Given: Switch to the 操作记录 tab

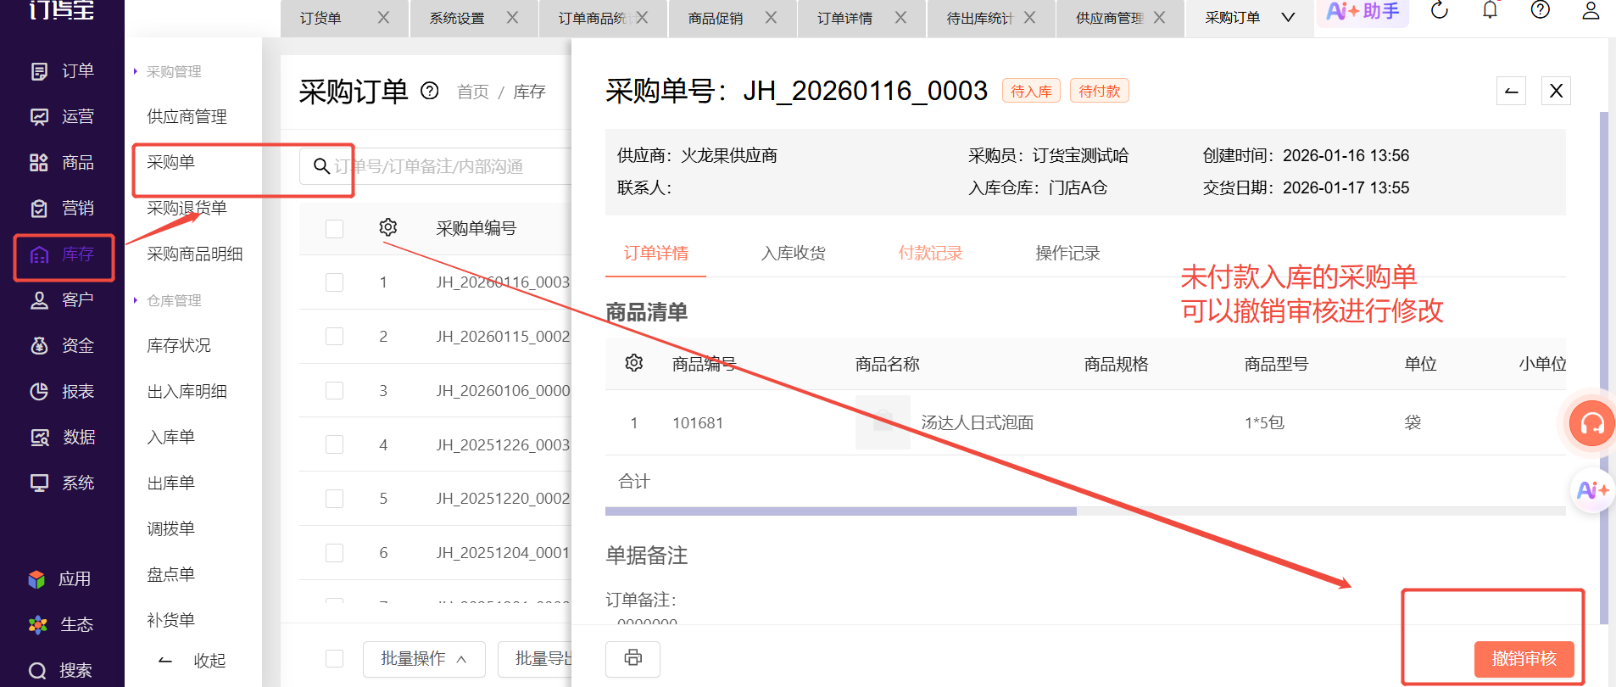Looking at the screenshot, I should pyautogui.click(x=1068, y=253).
